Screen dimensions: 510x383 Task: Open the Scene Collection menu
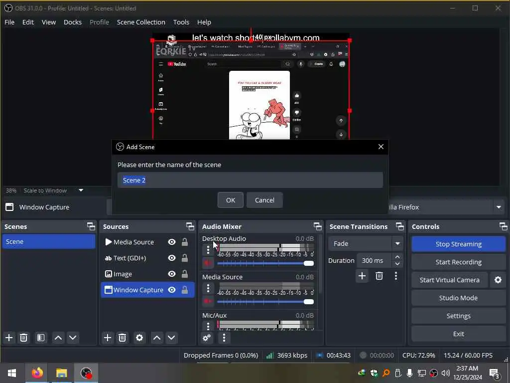(x=141, y=22)
